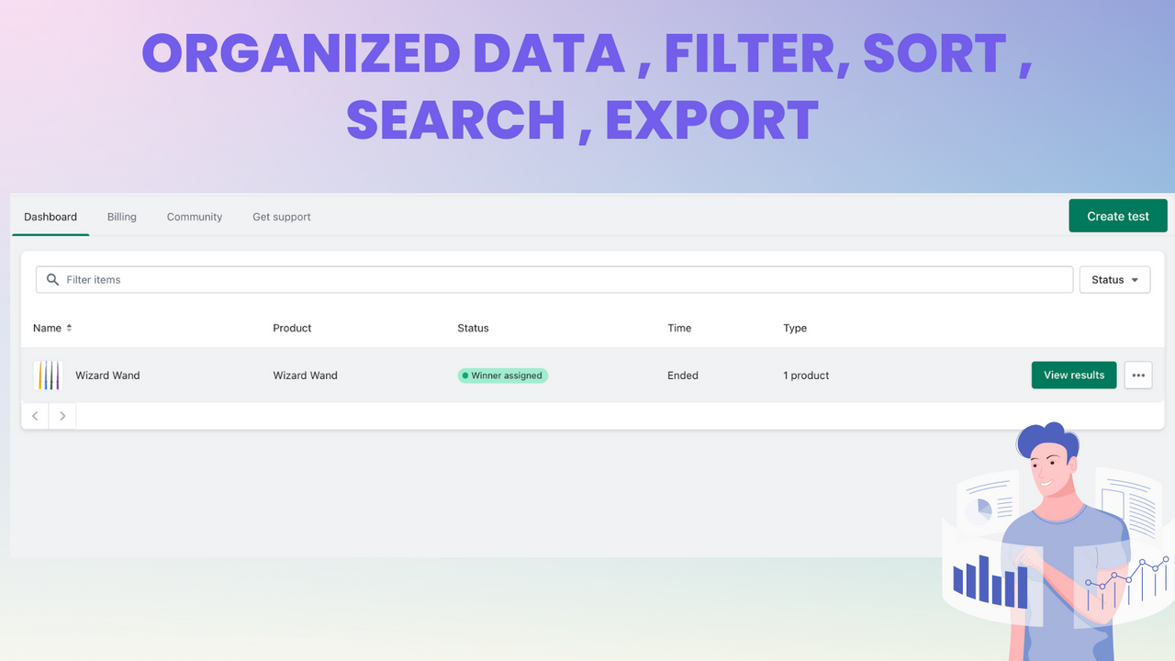Image resolution: width=1175 pixels, height=661 pixels.
Task: Click the Wizard Wand test name
Action: pos(107,375)
